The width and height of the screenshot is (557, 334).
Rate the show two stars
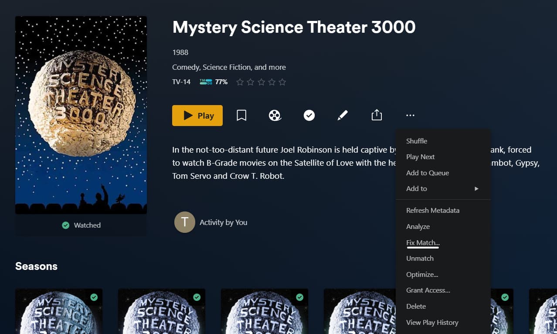coord(250,82)
